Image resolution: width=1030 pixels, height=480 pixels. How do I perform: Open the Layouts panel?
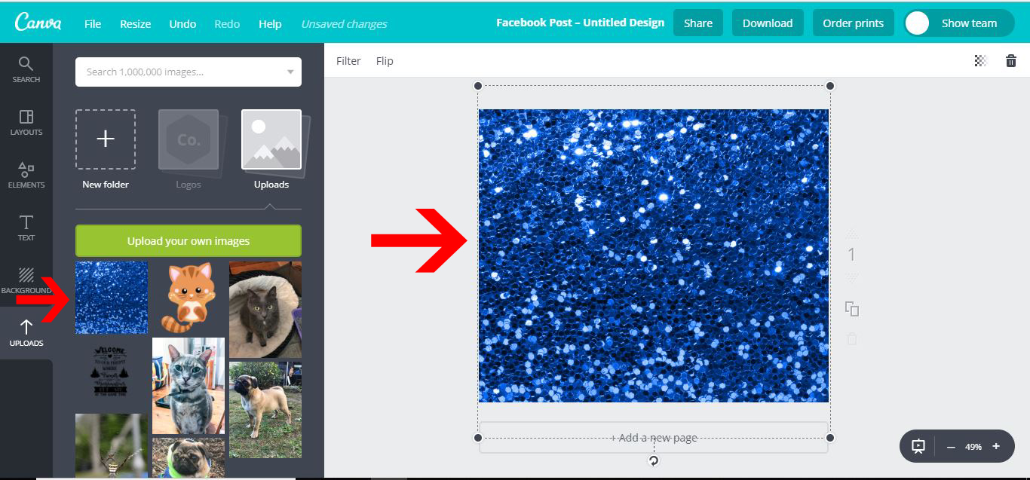(x=26, y=123)
